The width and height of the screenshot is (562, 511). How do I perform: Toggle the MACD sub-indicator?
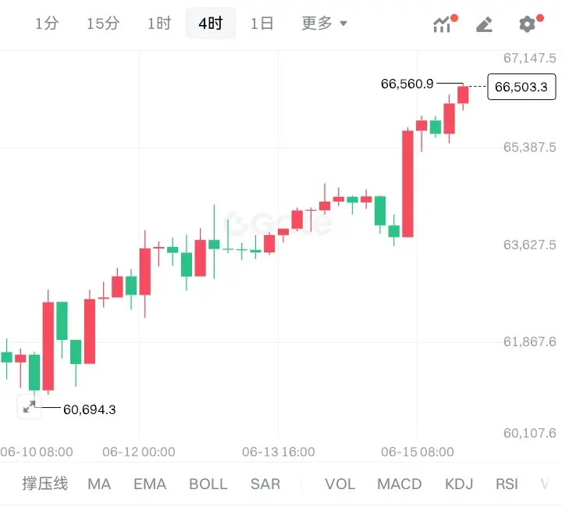click(400, 484)
